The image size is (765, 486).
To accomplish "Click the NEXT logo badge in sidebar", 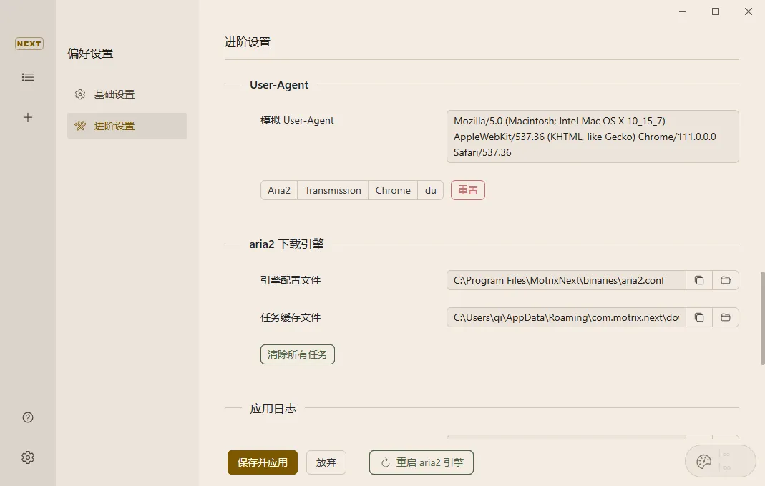I will [x=29, y=44].
